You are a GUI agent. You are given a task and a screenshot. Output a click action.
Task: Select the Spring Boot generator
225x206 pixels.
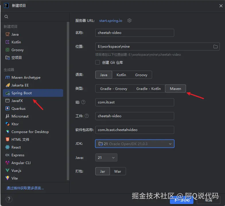(33, 93)
